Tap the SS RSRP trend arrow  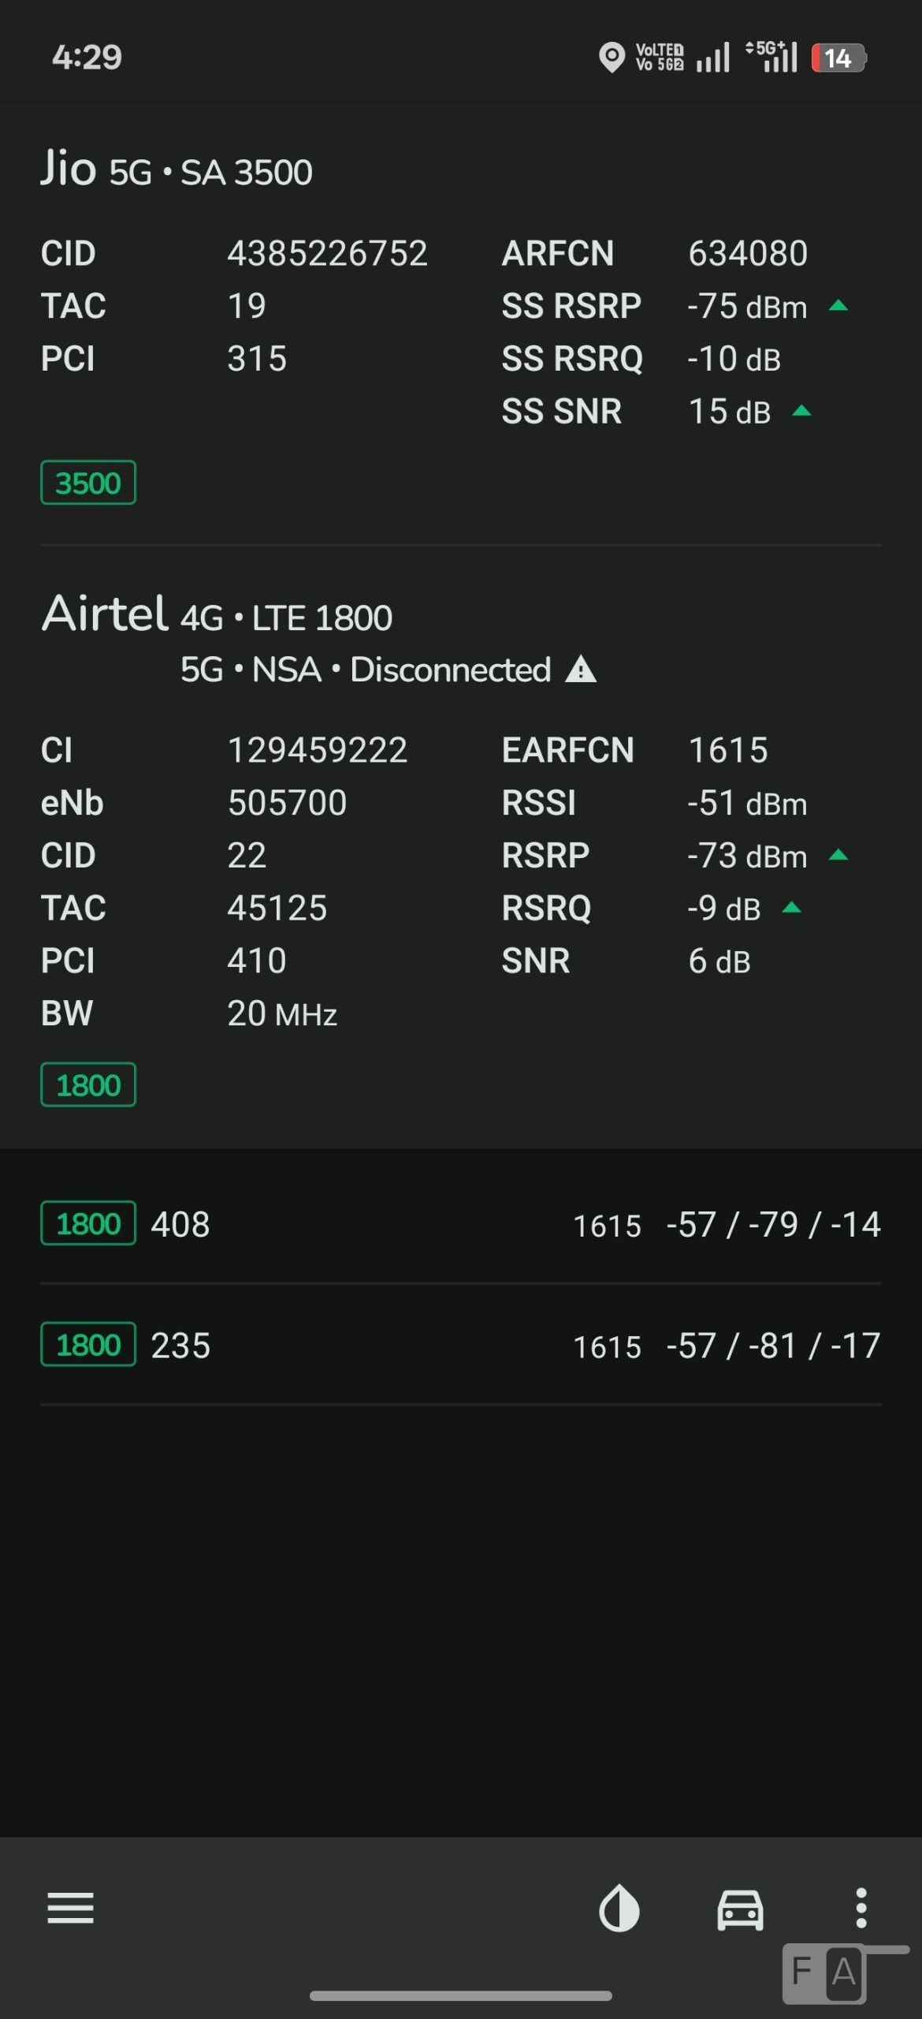click(838, 306)
